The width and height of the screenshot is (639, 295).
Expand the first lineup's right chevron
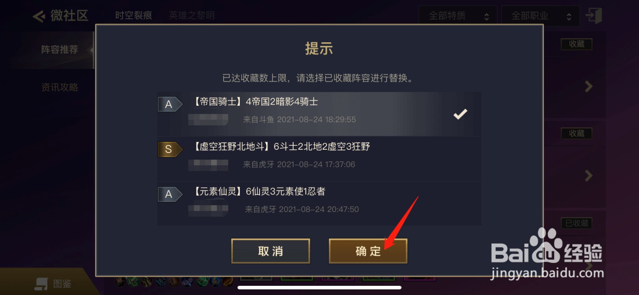(x=588, y=86)
